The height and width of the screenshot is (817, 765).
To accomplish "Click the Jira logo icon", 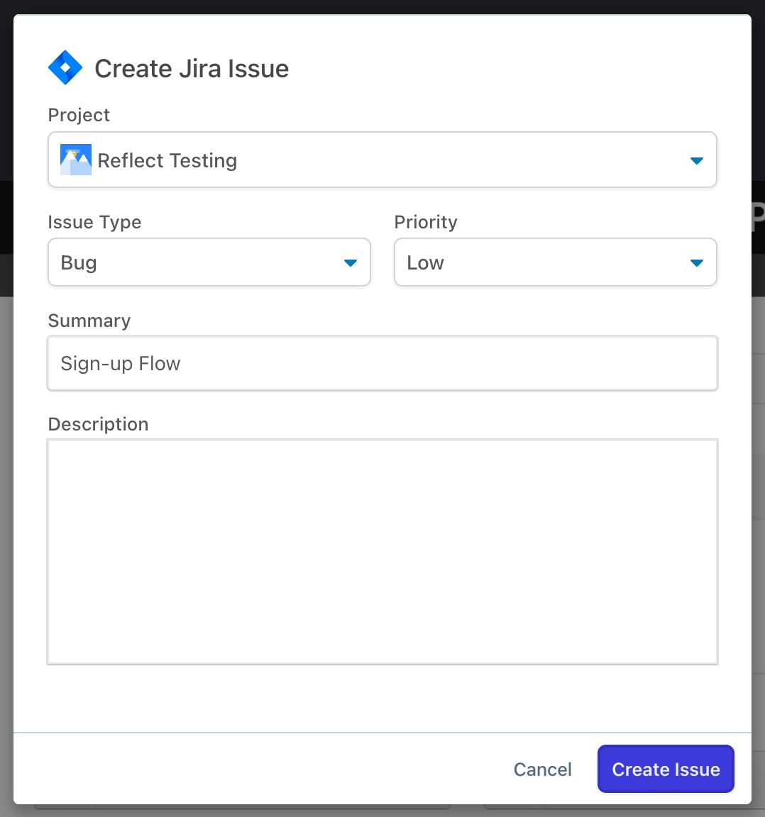I will click(x=65, y=67).
